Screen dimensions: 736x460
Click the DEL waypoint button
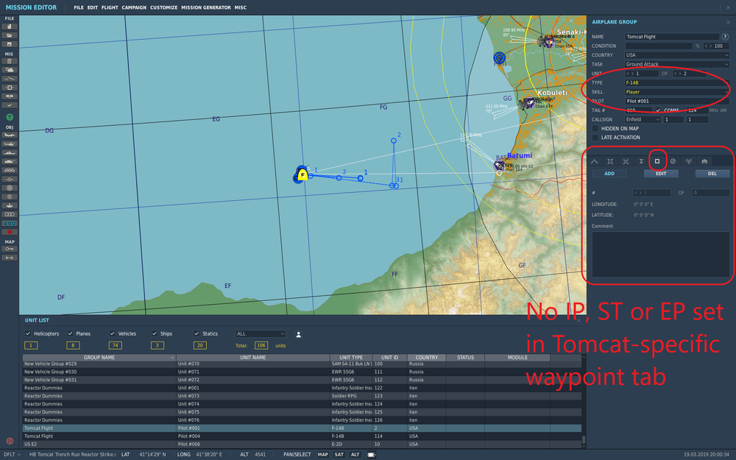click(712, 174)
